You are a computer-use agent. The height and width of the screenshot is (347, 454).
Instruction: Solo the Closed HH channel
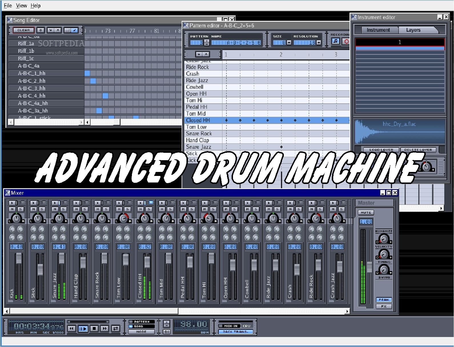[149, 209]
